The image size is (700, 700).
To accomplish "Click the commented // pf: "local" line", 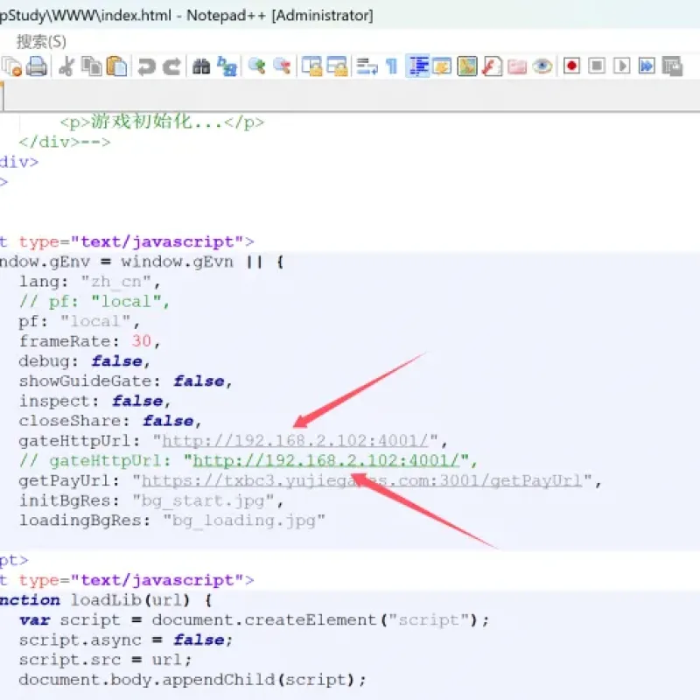I will [x=94, y=302].
